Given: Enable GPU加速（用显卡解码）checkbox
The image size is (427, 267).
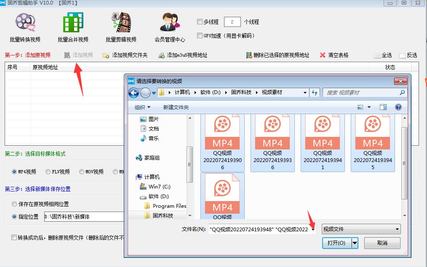Looking at the screenshot, I should coord(200,35).
